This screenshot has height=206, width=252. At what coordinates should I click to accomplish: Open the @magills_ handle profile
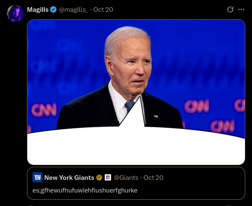[x=73, y=10]
